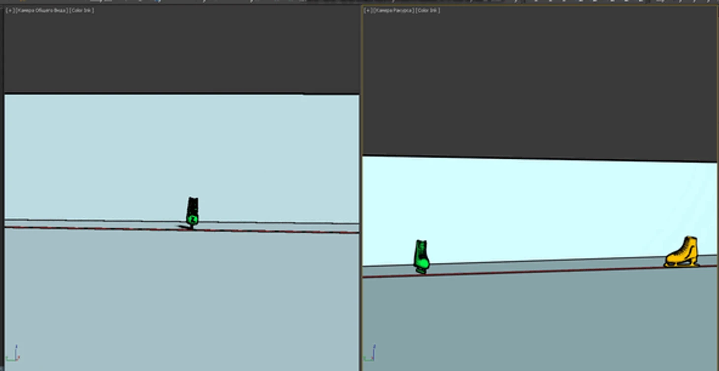Select the green skate in the right viewport
This screenshot has width=719, height=371.
click(x=422, y=256)
